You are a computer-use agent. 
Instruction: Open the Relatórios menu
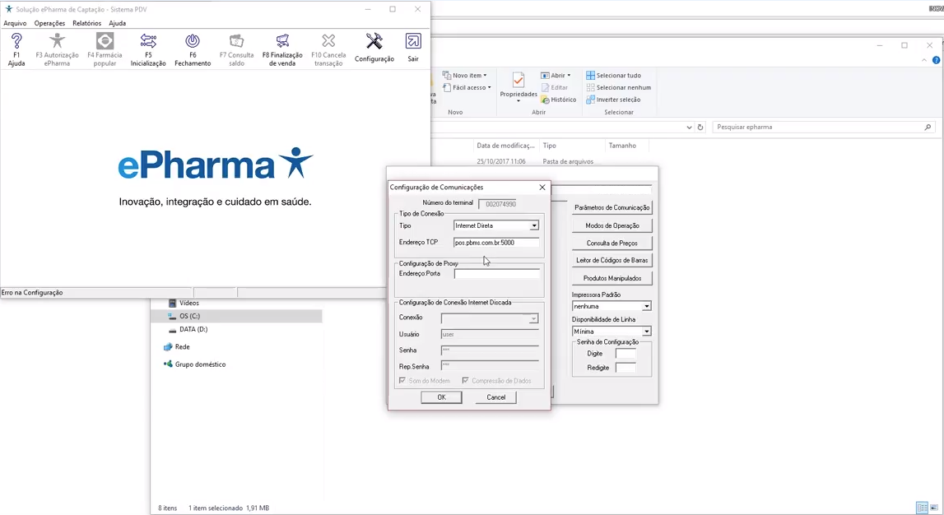pyautogui.click(x=86, y=23)
